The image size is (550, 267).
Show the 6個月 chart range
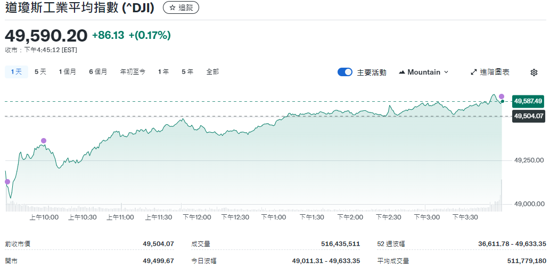click(x=98, y=72)
